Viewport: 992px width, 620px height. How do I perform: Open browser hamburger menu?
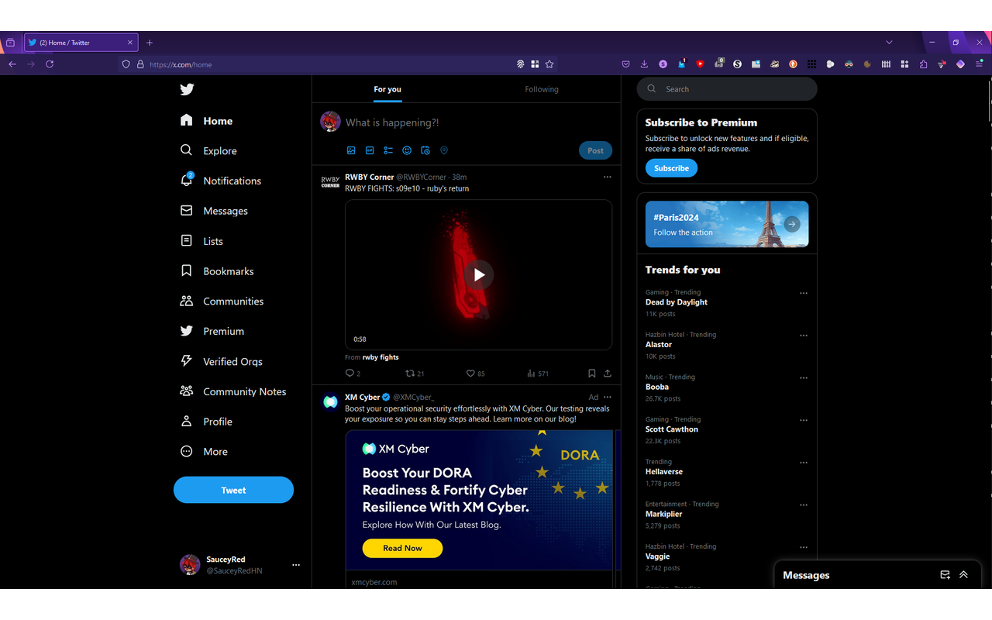[x=979, y=64]
